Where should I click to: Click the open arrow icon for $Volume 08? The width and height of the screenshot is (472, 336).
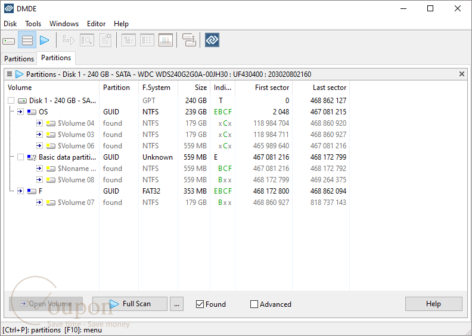tap(39, 180)
